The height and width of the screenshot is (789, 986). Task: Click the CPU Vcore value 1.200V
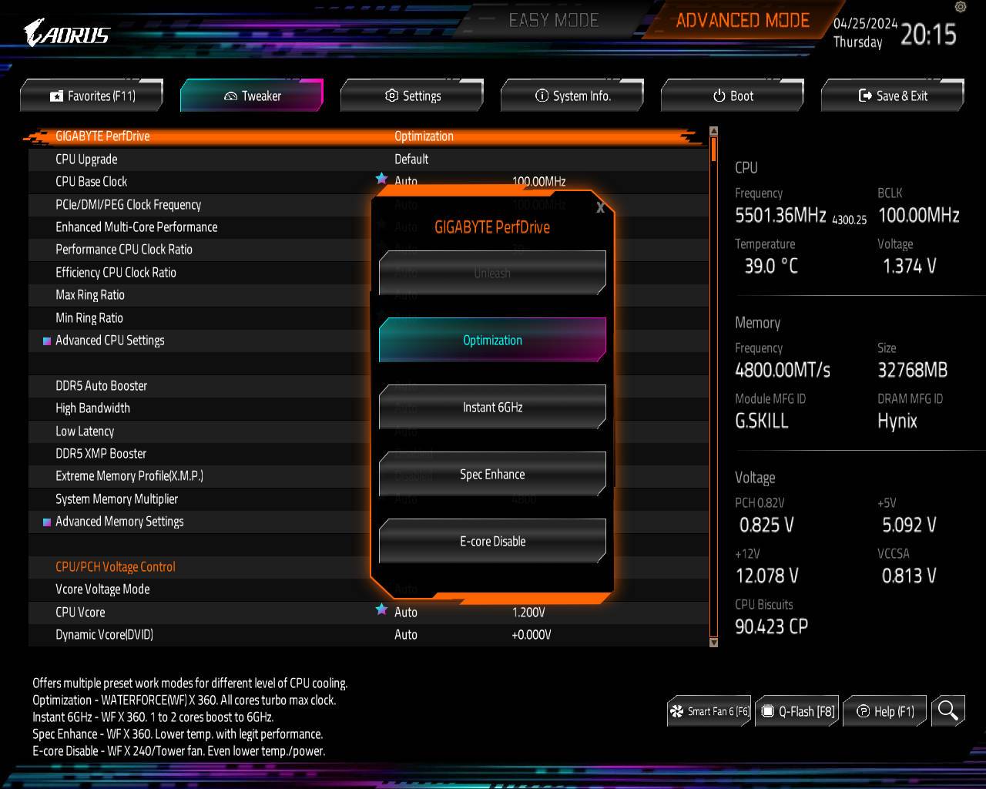tap(528, 613)
